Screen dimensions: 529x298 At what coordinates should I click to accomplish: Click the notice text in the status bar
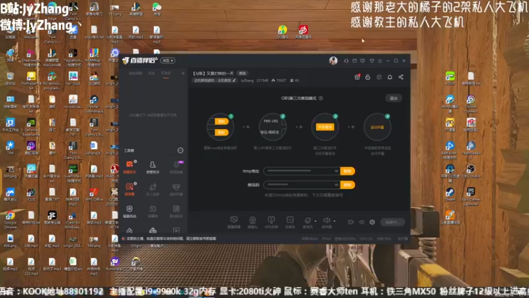pyautogui.click(x=171, y=238)
